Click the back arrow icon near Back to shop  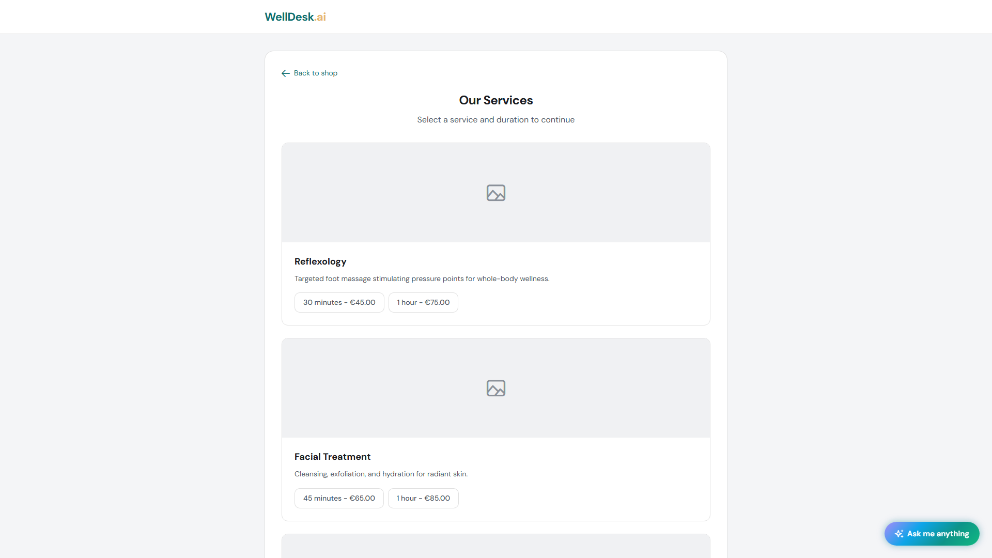[x=285, y=73]
